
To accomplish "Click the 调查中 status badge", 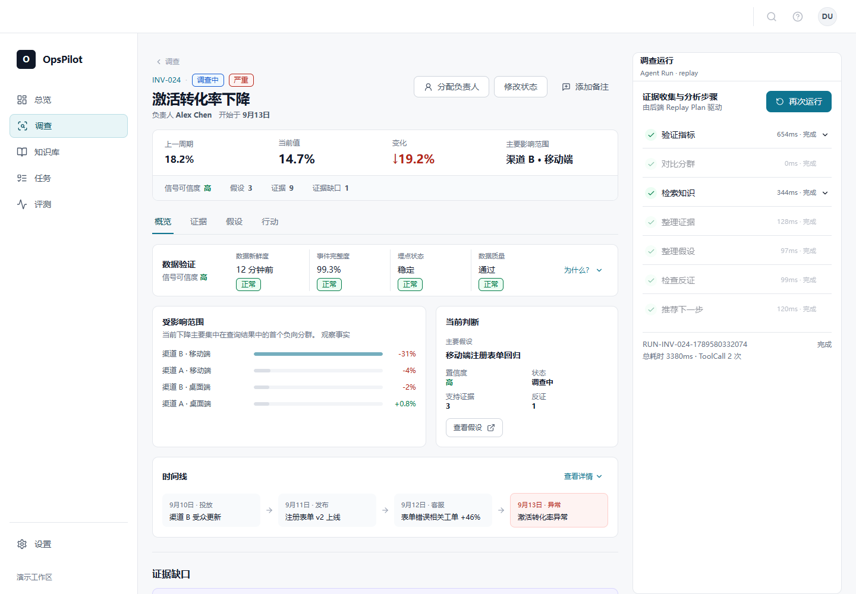I will pyautogui.click(x=208, y=80).
